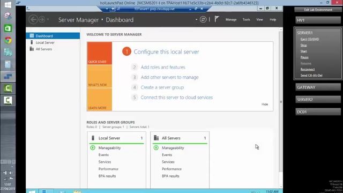Screen dimensions: 343x193
Task: Refresh the Server Manager dashboard
Action: (203, 19)
